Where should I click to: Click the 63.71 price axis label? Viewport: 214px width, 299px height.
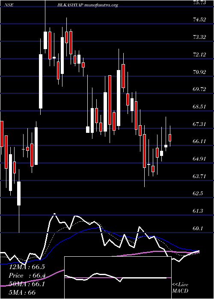point(199,176)
